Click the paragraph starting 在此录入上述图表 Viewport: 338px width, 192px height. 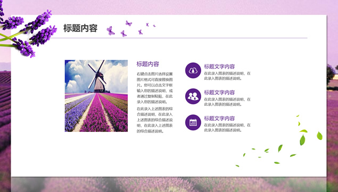(154, 120)
